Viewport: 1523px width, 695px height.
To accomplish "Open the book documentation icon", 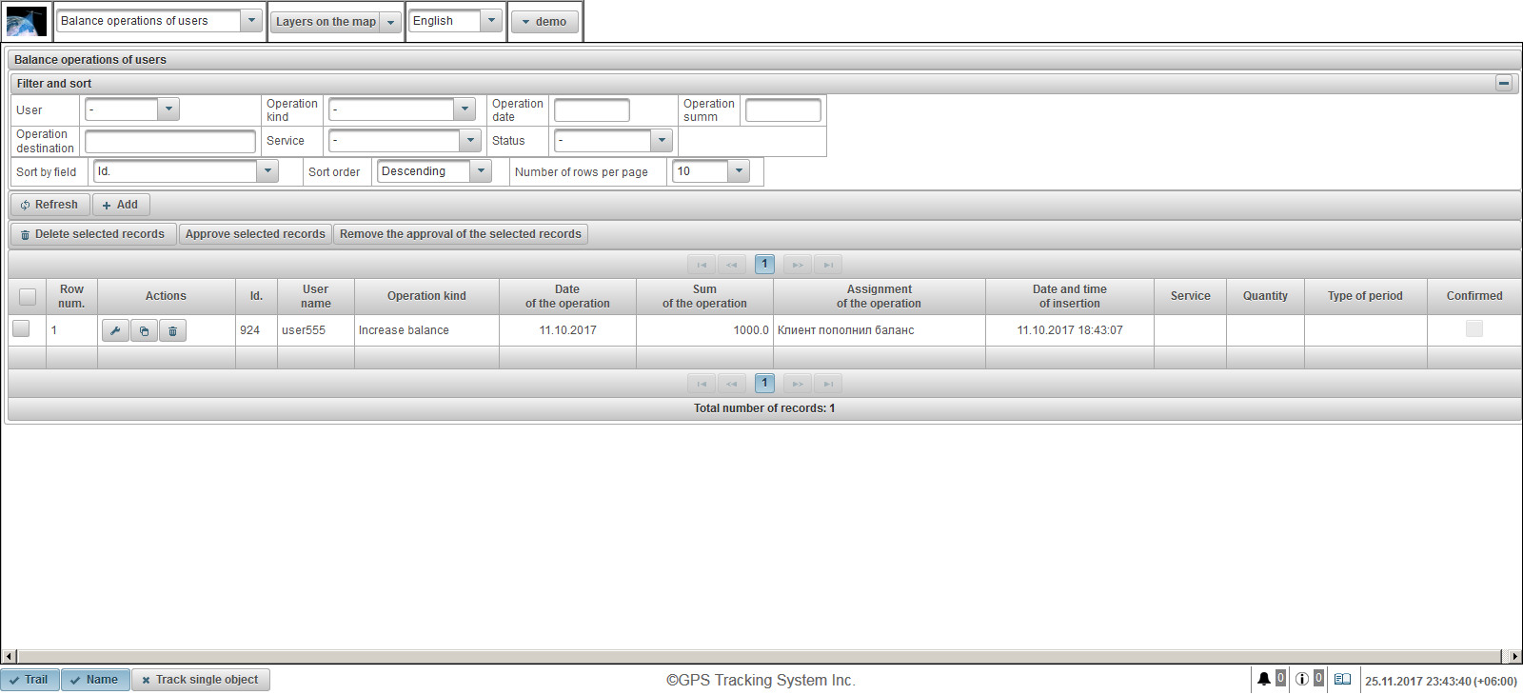I will pos(1342,679).
